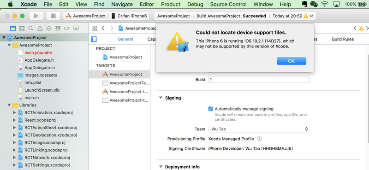Click provisioning profile info icon
This screenshot has height=170, width=369.
[259, 139]
